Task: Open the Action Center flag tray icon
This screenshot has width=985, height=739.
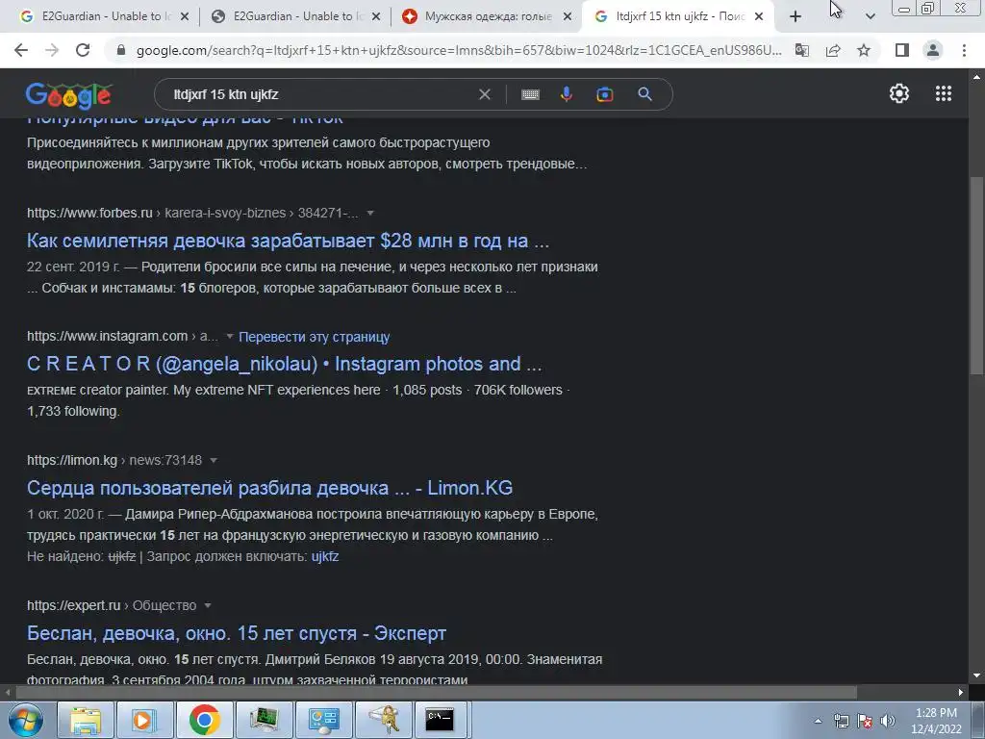Action: click(865, 722)
